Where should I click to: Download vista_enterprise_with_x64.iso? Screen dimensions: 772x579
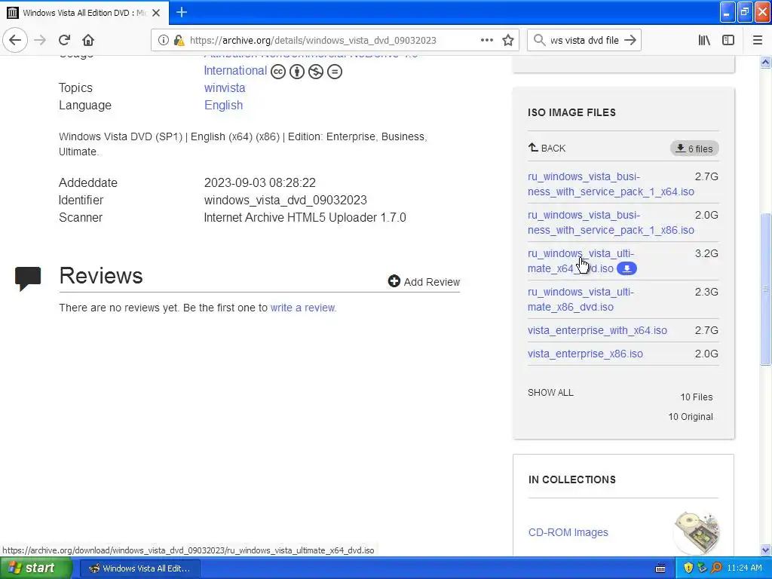point(597,330)
